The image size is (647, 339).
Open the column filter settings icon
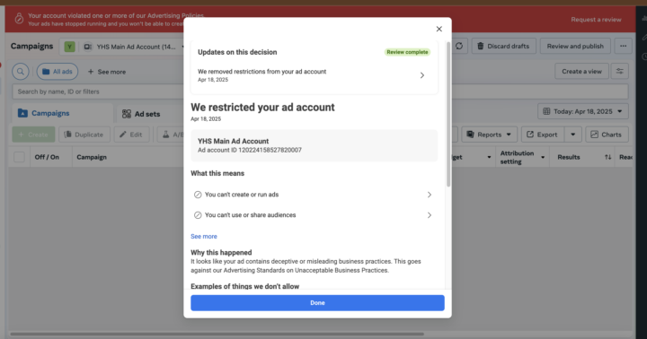619,71
